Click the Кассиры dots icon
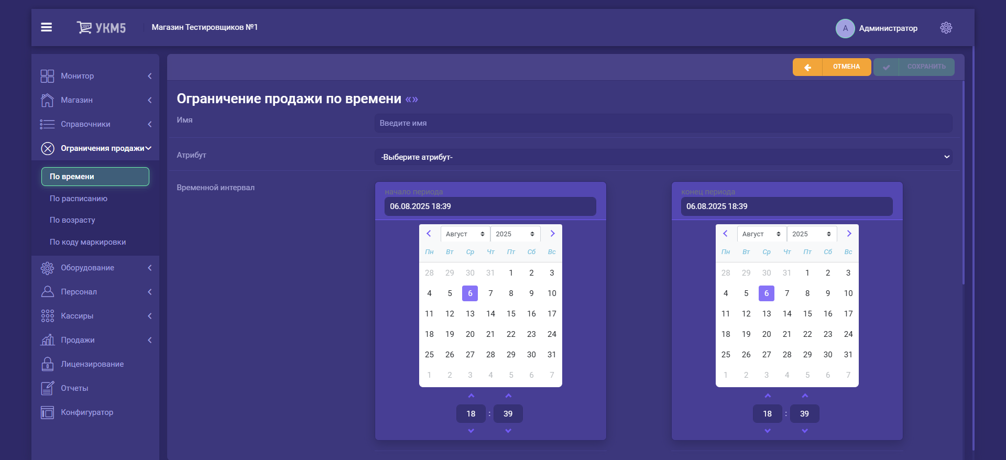 [47, 316]
